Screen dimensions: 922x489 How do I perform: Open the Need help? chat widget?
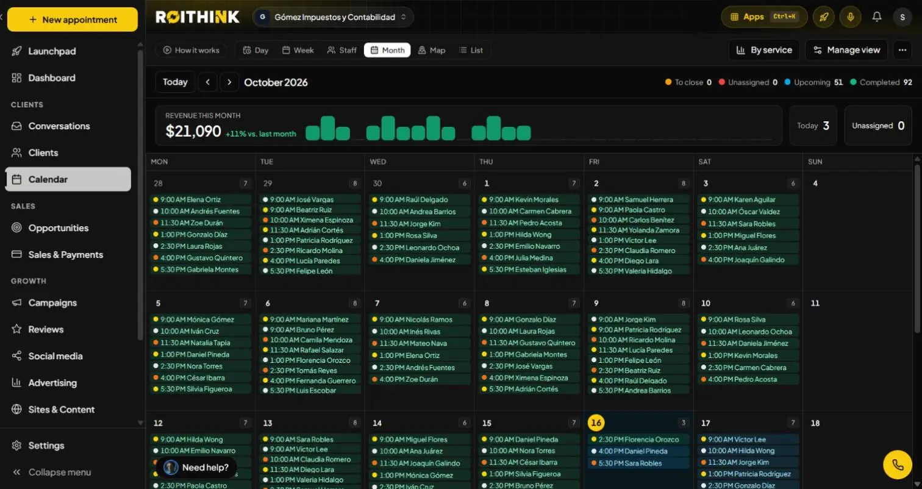(x=196, y=468)
